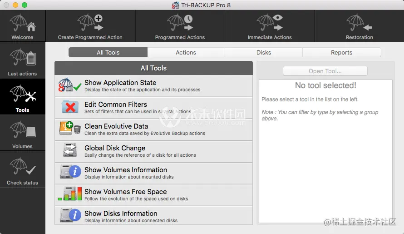Click the Tri-BACKUP Pro 8 title bar icon
Screen dimensions: 404x234
tap(176, 5)
